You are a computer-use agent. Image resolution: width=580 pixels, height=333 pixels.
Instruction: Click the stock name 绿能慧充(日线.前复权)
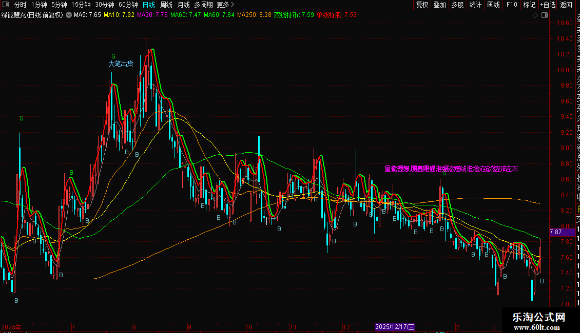(x=32, y=15)
